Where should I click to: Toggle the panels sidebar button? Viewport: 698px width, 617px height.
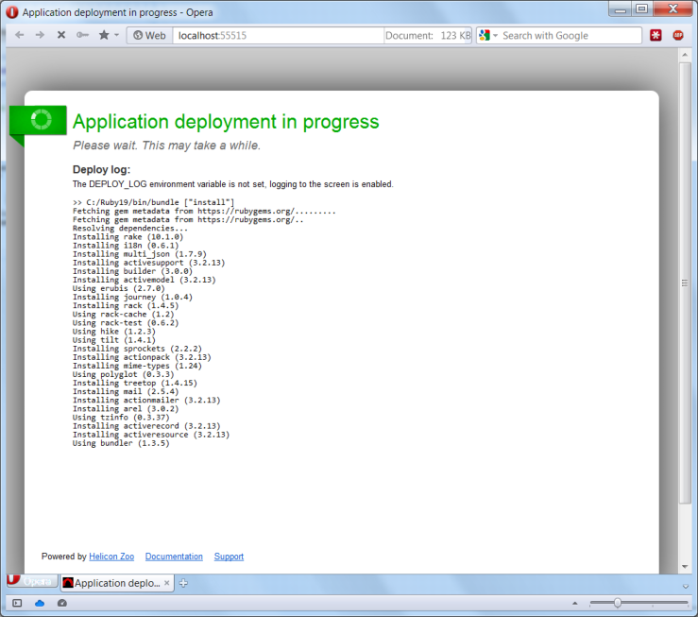point(17,603)
